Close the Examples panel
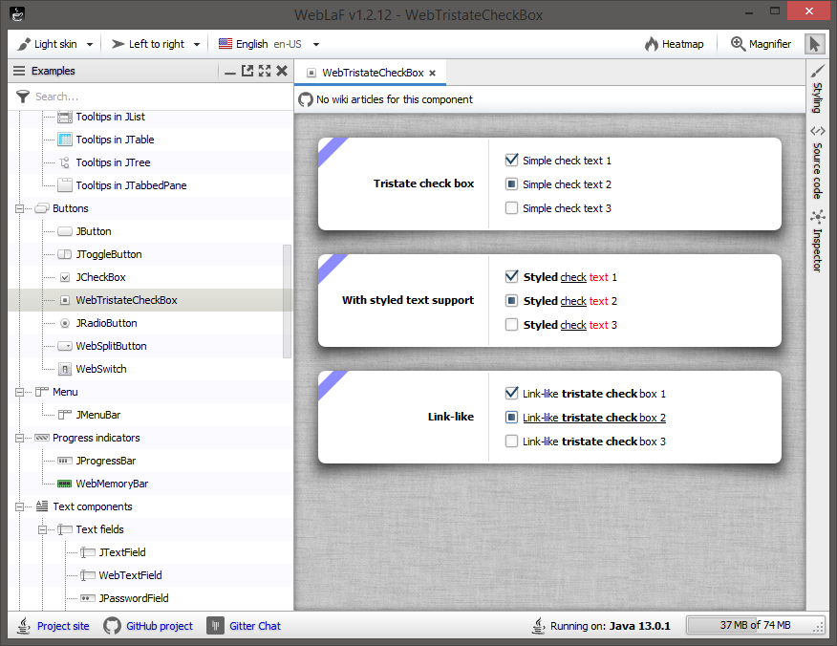Image resolution: width=837 pixels, height=646 pixels. 282,71
